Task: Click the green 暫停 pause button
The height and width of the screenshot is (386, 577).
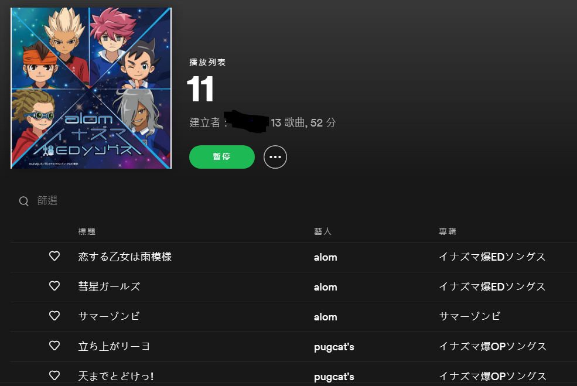Action: [x=222, y=157]
